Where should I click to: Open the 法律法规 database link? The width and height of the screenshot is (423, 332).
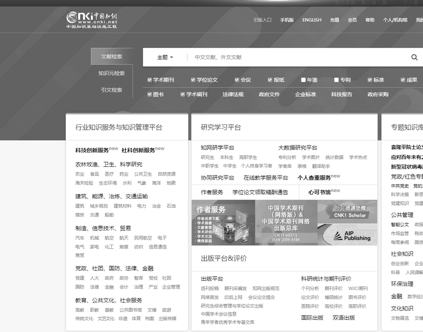[x=233, y=94]
